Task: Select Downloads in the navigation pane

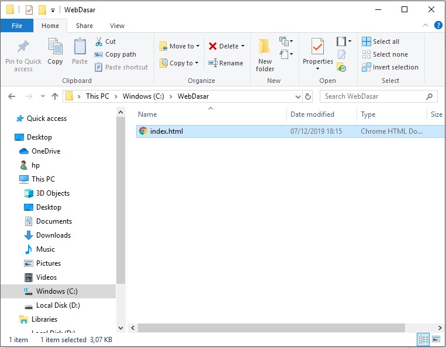Action: (x=53, y=235)
